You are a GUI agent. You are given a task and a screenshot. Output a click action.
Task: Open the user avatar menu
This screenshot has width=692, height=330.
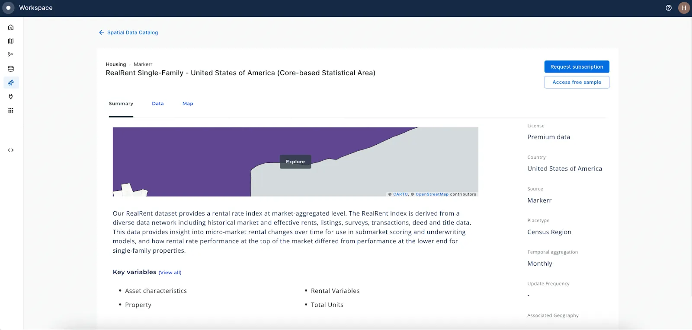click(684, 7)
